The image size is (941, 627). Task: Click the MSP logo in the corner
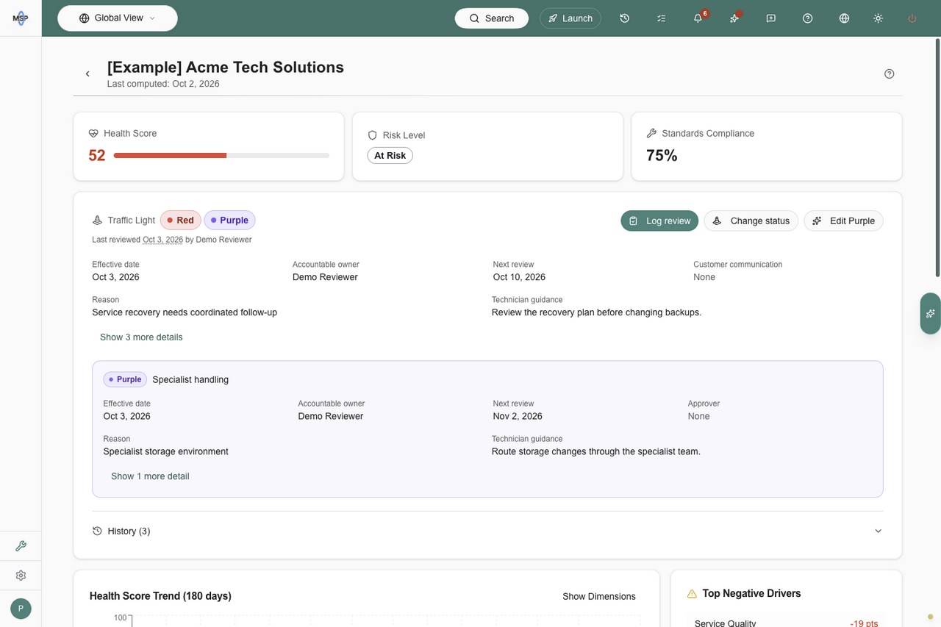tap(21, 18)
